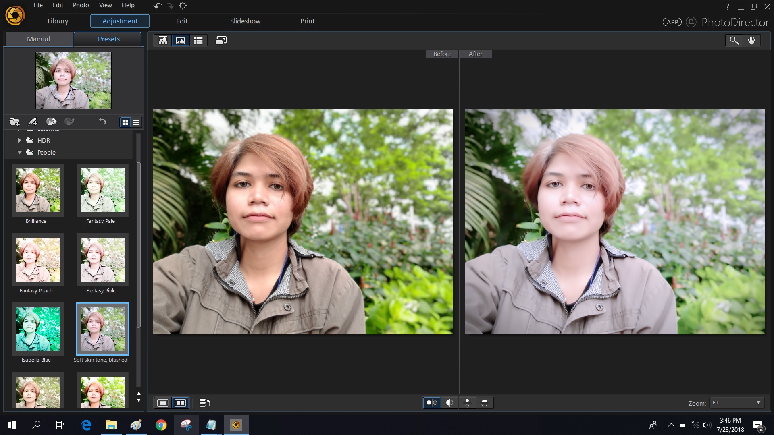The width and height of the screenshot is (774, 435).
Task: Switch to the Print module
Action: click(x=307, y=21)
